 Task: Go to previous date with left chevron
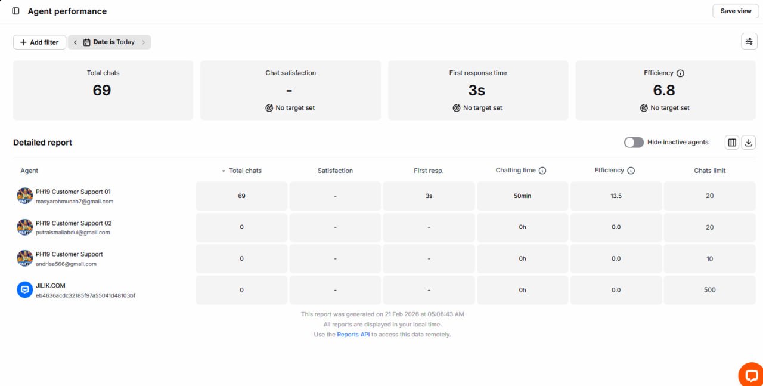tap(76, 42)
